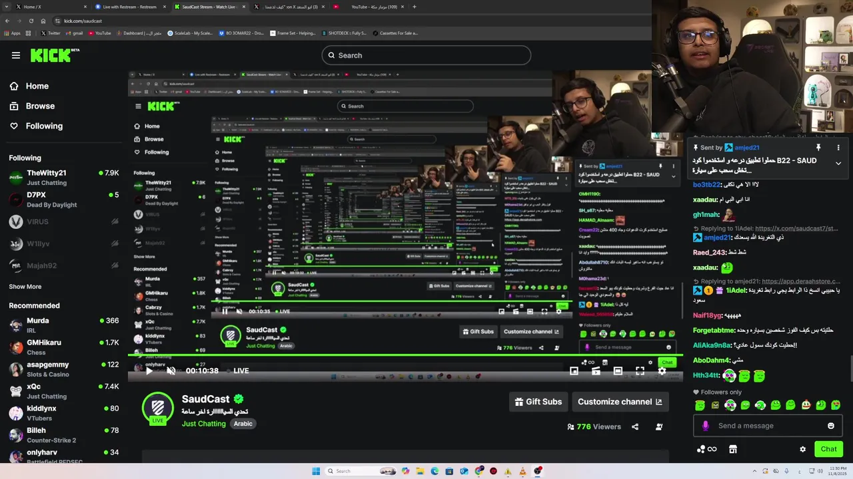This screenshot has width=853, height=479.
Task: Open asapgemmy Slots & Casino channel
Action: pyautogui.click(x=63, y=369)
